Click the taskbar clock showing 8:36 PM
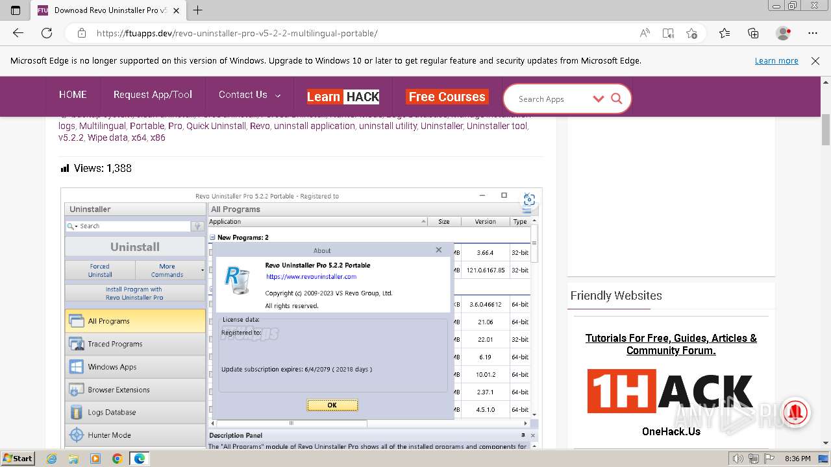This screenshot has height=467, width=831. tap(797, 459)
